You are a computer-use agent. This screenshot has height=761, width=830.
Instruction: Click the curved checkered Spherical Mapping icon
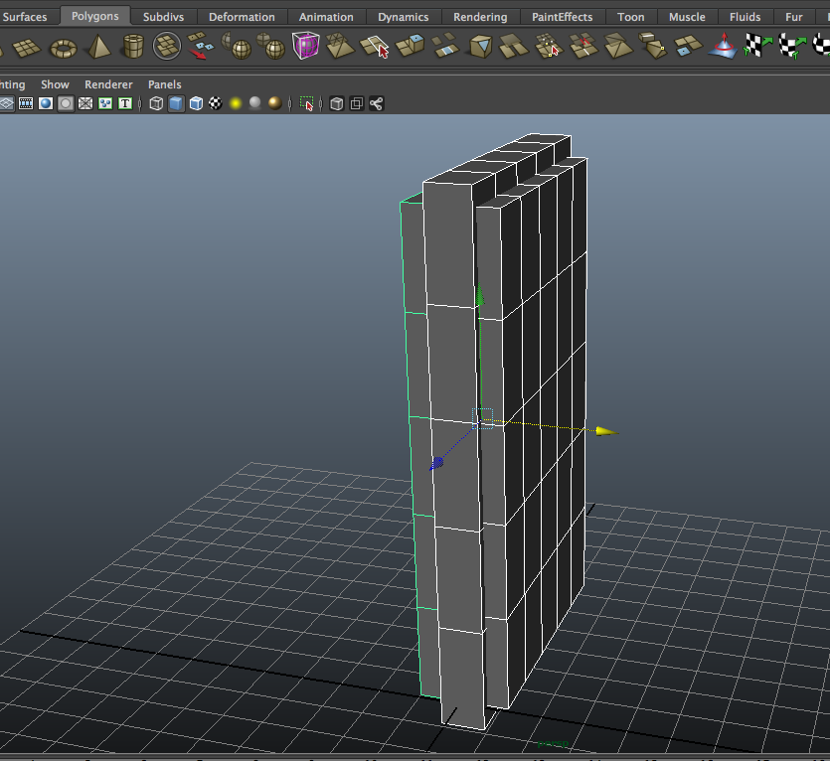[x=792, y=47]
